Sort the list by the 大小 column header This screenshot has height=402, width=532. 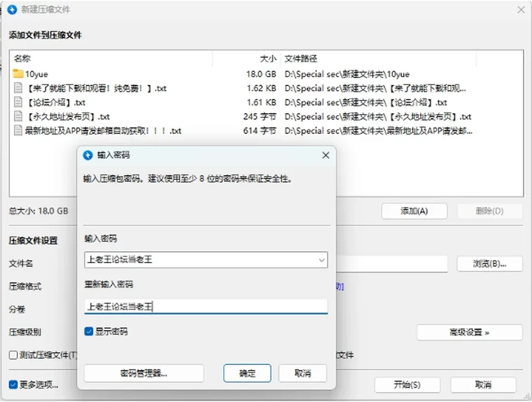pos(268,59)
